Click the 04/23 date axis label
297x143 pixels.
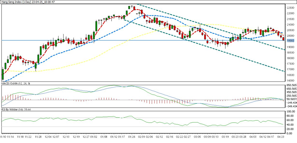(281, 136)
